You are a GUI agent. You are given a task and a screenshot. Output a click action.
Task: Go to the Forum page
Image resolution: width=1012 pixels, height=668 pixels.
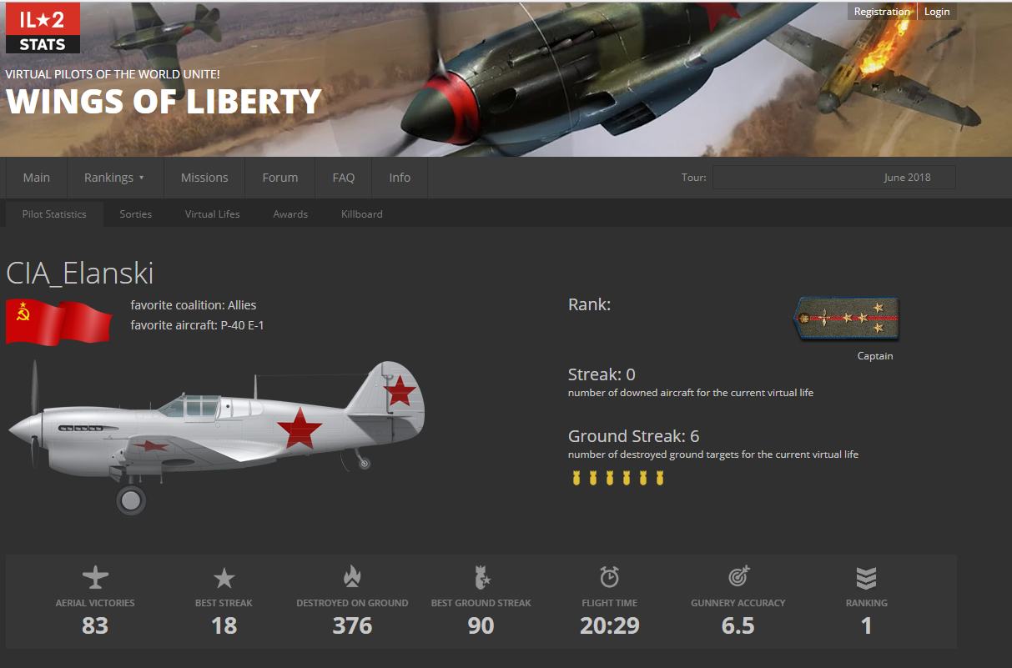click(x=280, y=178)
